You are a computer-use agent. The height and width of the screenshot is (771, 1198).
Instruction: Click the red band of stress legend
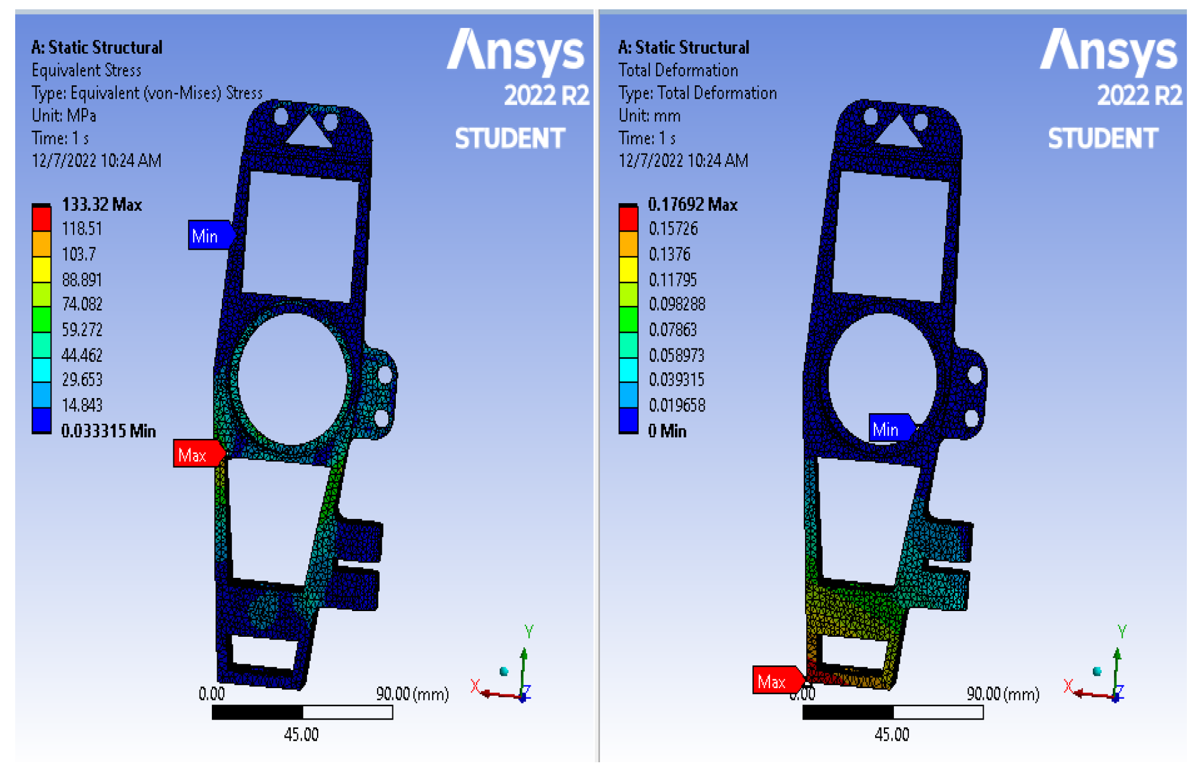(x=41, y=218)
